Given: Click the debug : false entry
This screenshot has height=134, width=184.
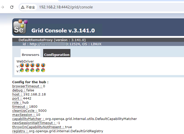Looking at the screenshot, I should click(x=23, y=90).
